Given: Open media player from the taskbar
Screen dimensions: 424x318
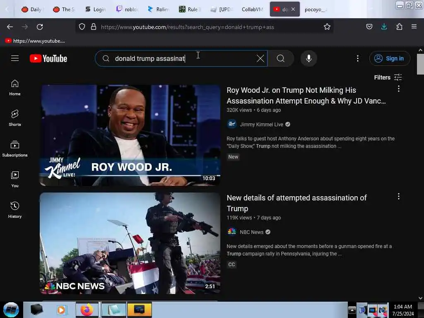Looking at the screenshot, I should point(62,310).
